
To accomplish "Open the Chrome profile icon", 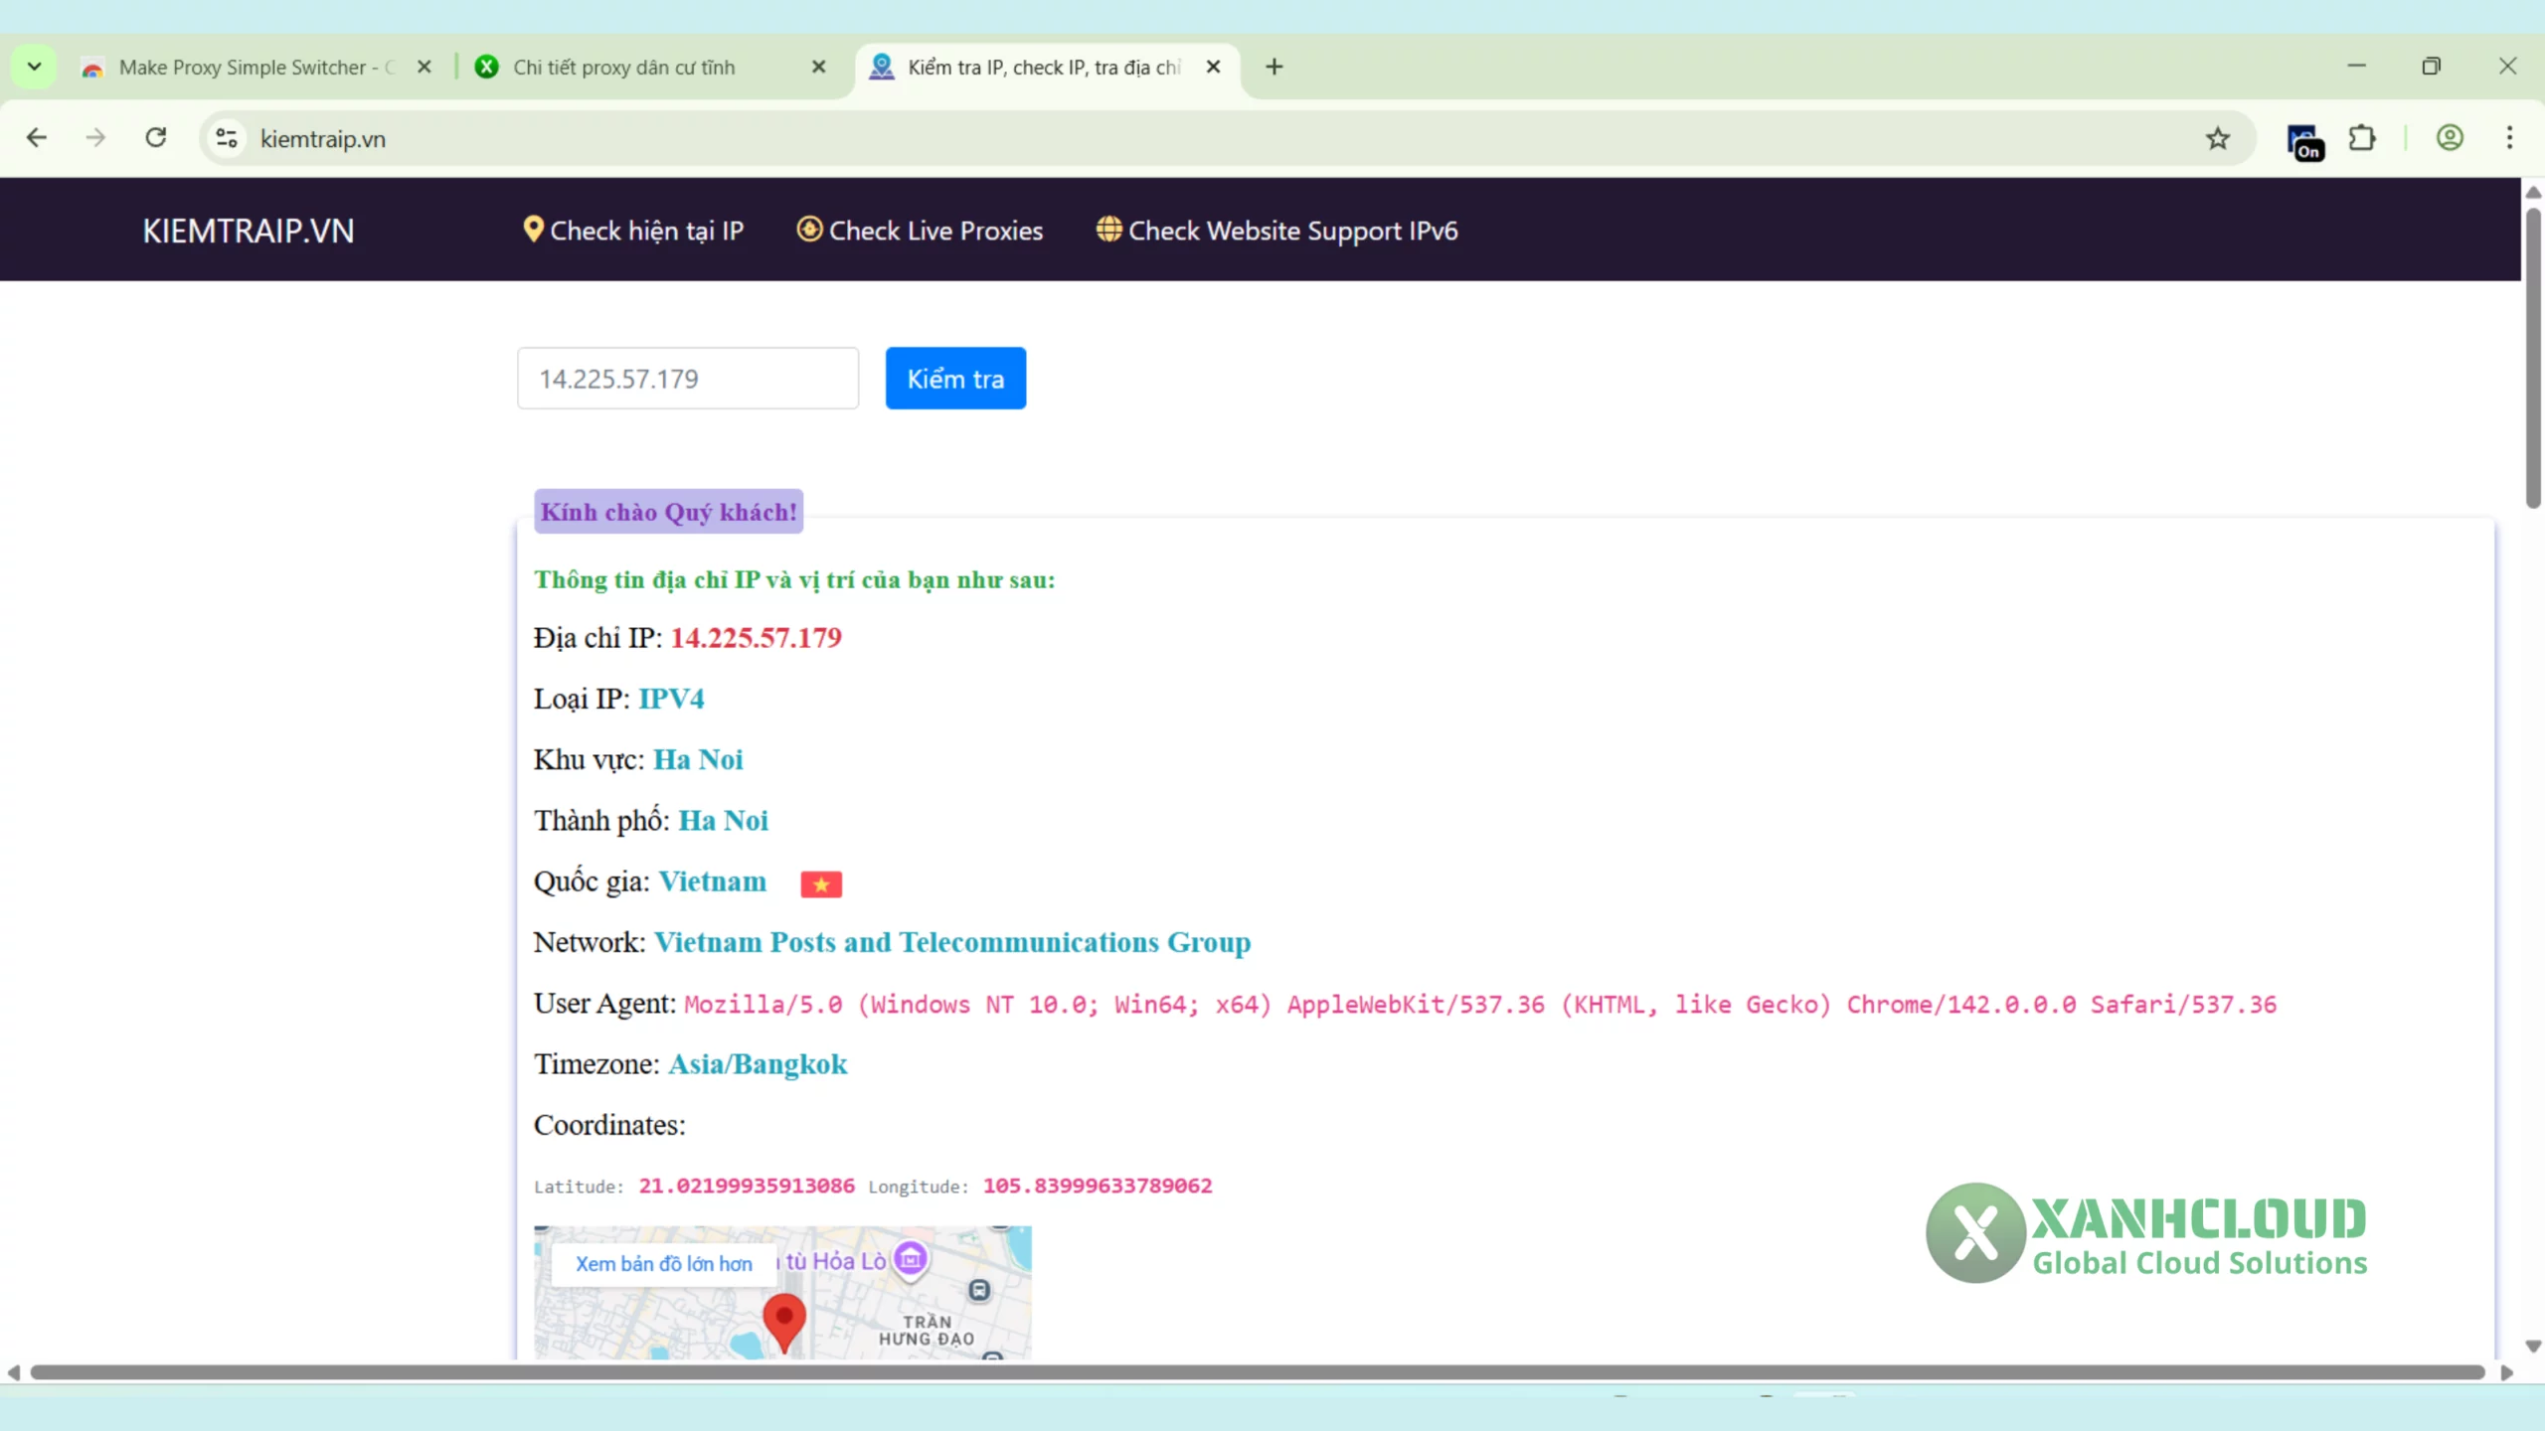I will [x=2450, y=138].
